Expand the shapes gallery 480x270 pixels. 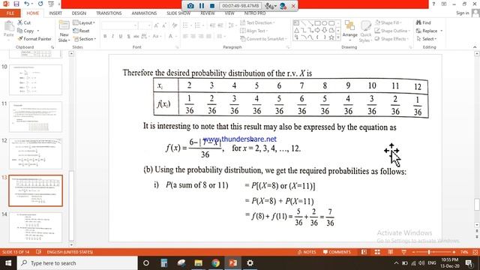pos(338,37)
